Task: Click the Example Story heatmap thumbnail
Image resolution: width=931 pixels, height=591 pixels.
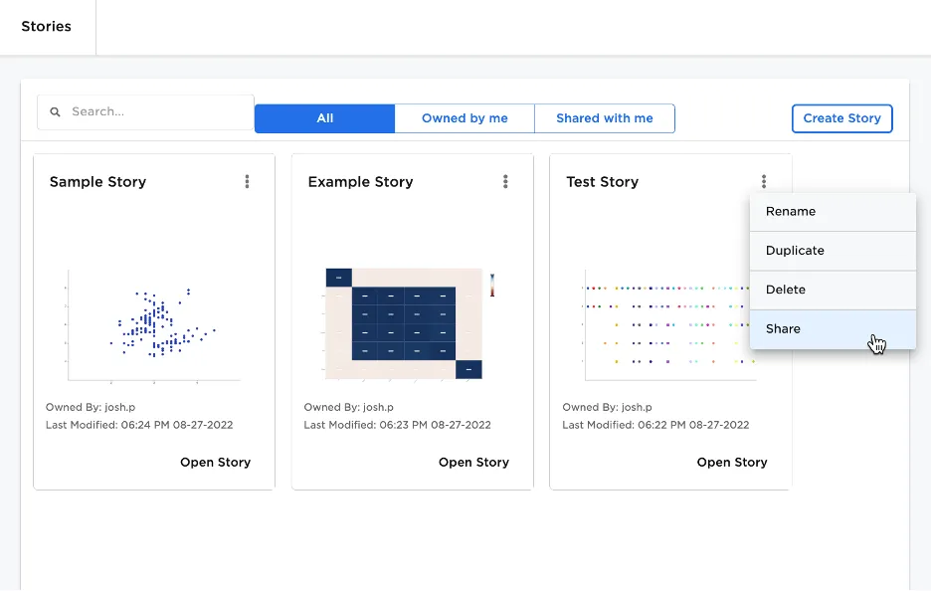Action: [404, 323]
